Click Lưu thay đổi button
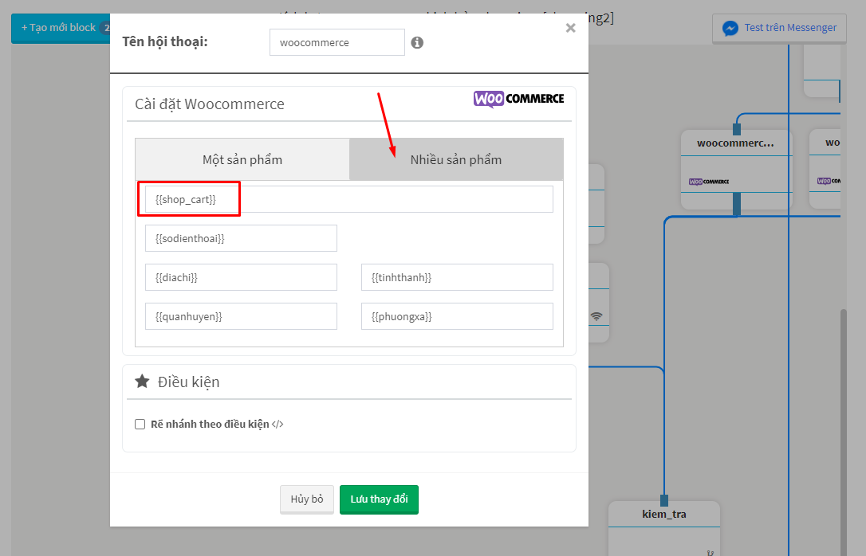The height and width of the screenshot is (556, 866). pos(379,499)
